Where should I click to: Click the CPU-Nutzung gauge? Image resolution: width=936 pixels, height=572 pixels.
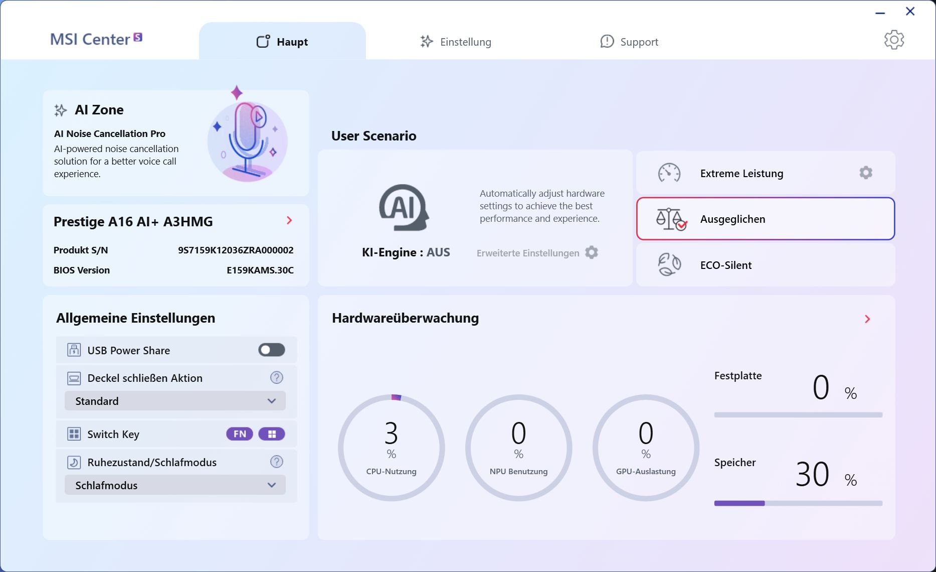pyautogui.click(x=392, y=448)
